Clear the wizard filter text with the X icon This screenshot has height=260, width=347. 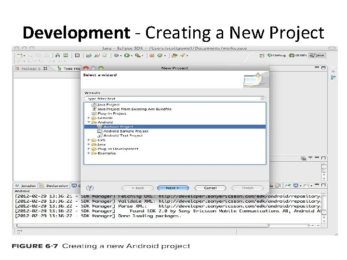click(x=262, y=98)
